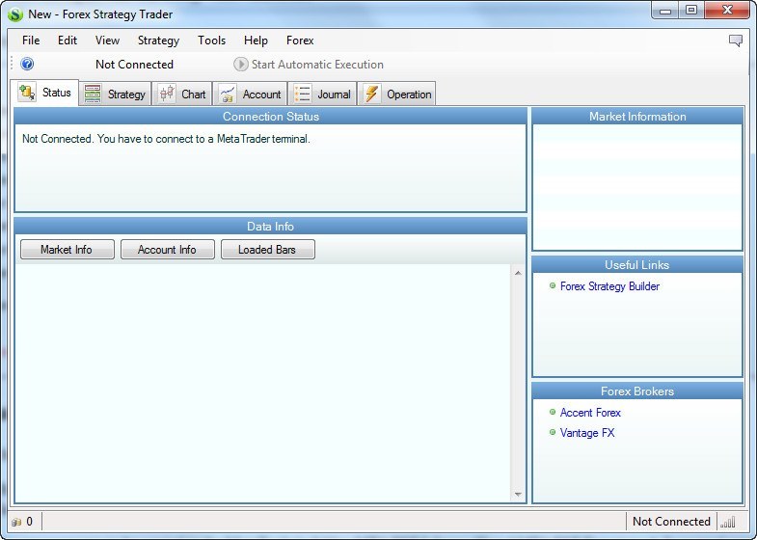
Task: Maximize the Forex Strategy Trader window
Action: point(691,11)
